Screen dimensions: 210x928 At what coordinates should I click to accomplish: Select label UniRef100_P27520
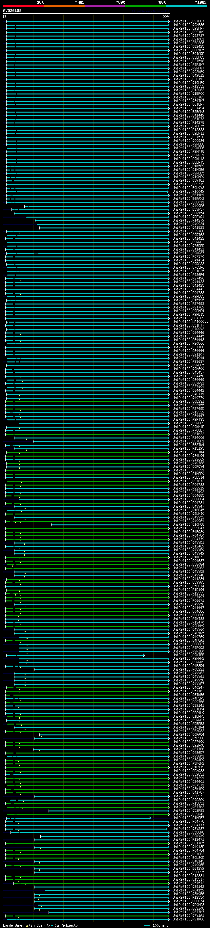pos(188,137)
